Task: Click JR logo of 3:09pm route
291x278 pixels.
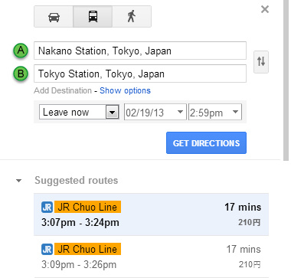Action: [47, 249]
